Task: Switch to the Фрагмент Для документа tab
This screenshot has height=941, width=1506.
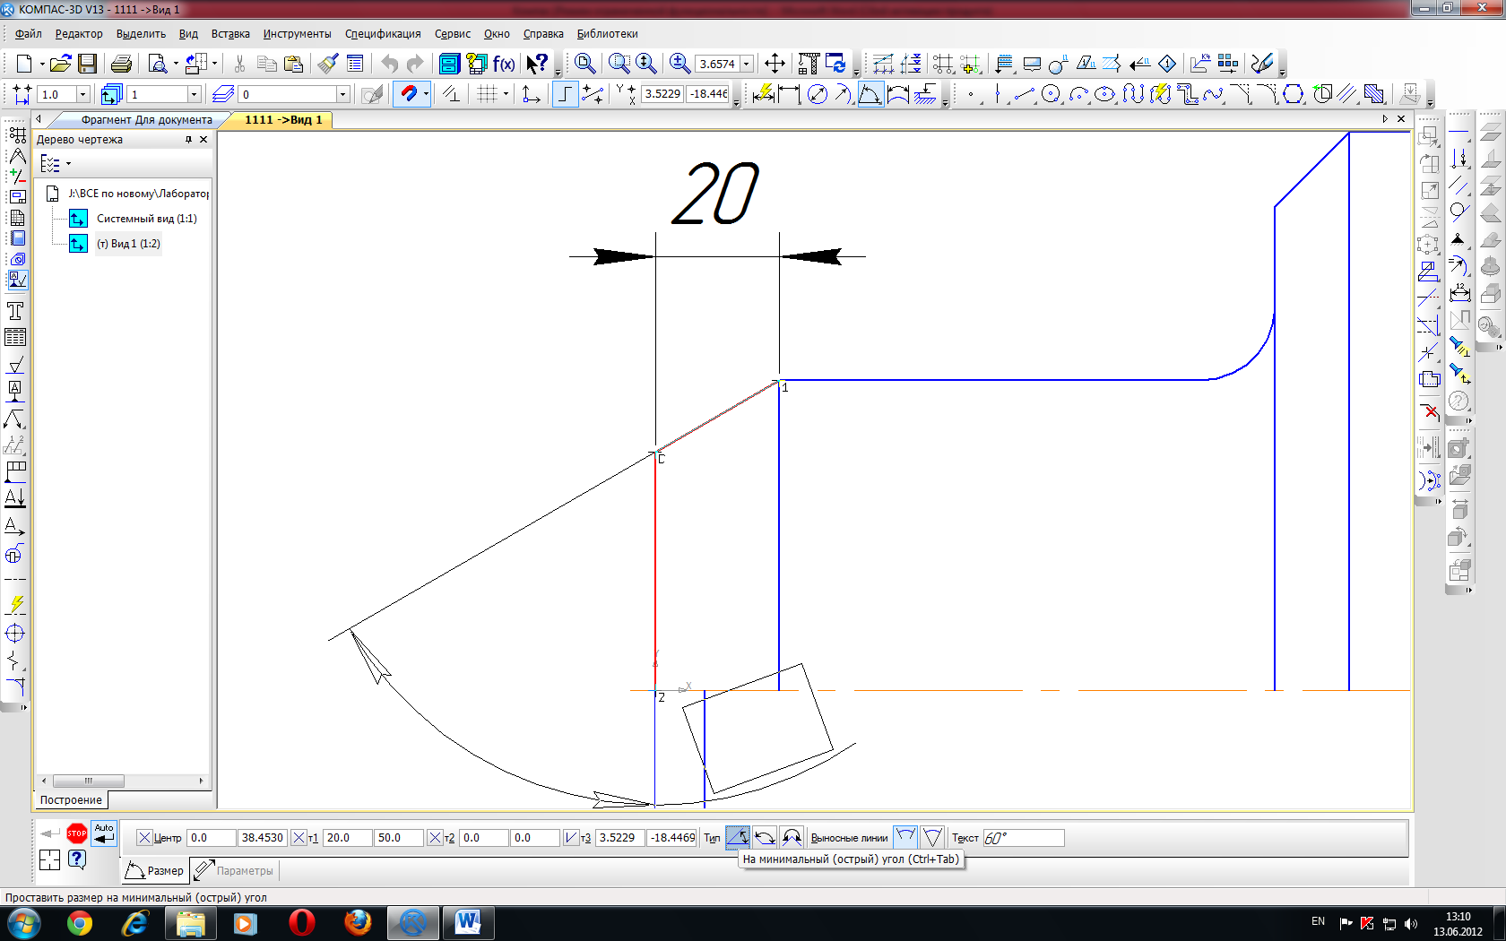Action: pyautogui.click(x=146, y=120)
